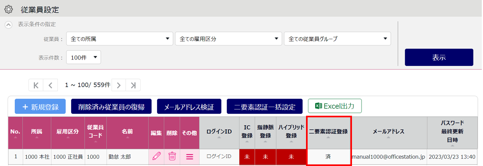
Task: Click the 表示 button
Action: click(x=439, y=57)
